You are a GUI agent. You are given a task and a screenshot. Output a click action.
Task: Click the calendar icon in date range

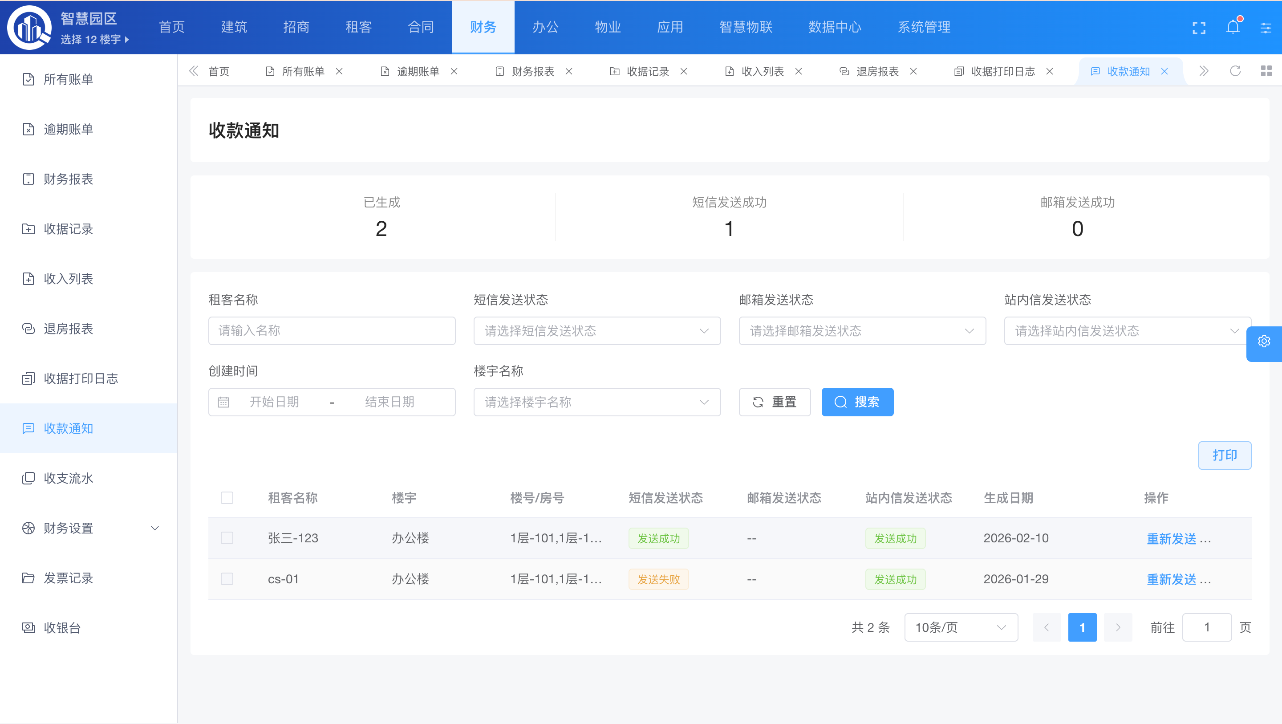tap(223, 403)
